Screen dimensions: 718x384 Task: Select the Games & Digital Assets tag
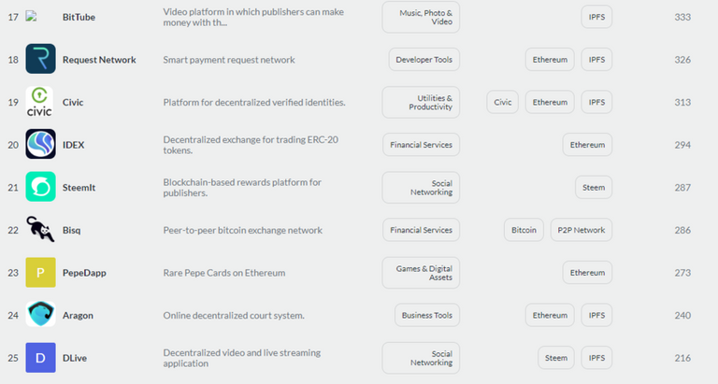[x=421, y=273]
